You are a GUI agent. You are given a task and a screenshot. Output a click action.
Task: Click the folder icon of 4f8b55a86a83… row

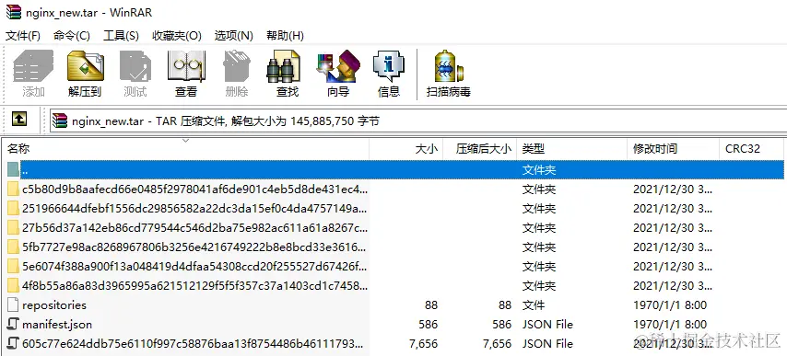pos(14,285)
